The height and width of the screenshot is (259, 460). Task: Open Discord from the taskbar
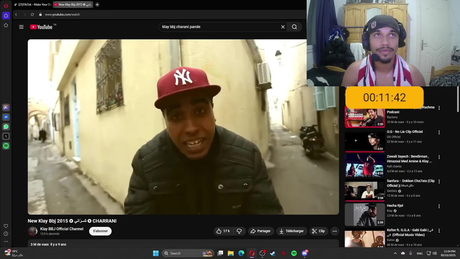(305, 253)
